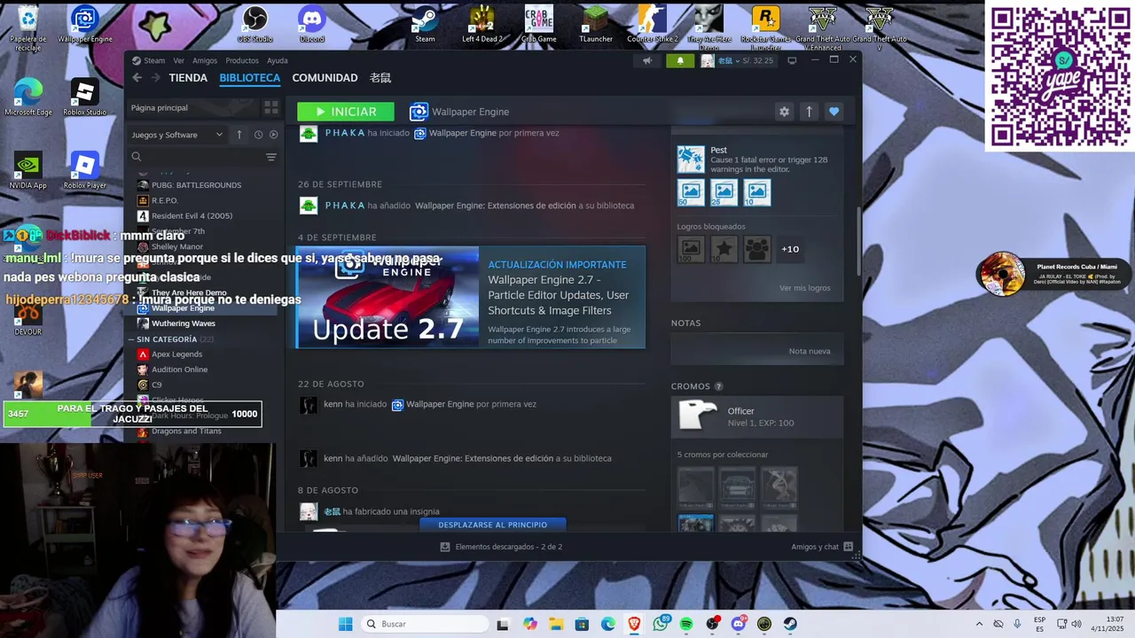Open PHAKA's profile link in the 26 de septiembre entry
The width and height of the screenshot is (1135, 638).
tap(345, 206)
